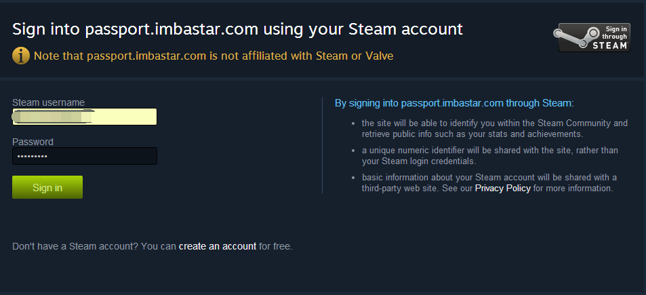Image resolution: width=646 pixels, height=295 pixels.
Task: Click the STEAM wordmark in the logo badge
Action: [x=610, y=45]
